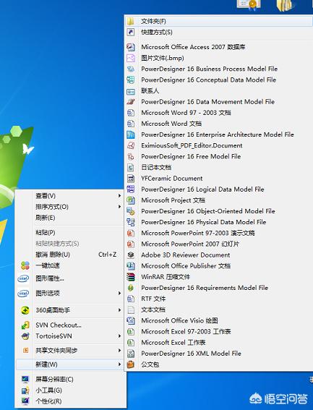Screen dimensions: 313x410
Task: Select Microsoft Word 文档 in New submenu
Action: [x=219, y=124]
